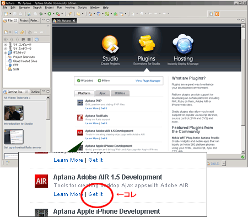
Task: Open the dropdown beside the main toolbar New icon
Action: [x=10, y=14]
